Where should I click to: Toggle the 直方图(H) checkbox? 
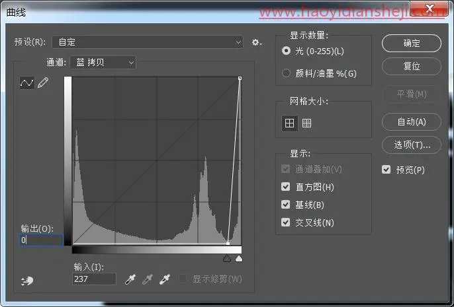(285, 187)
